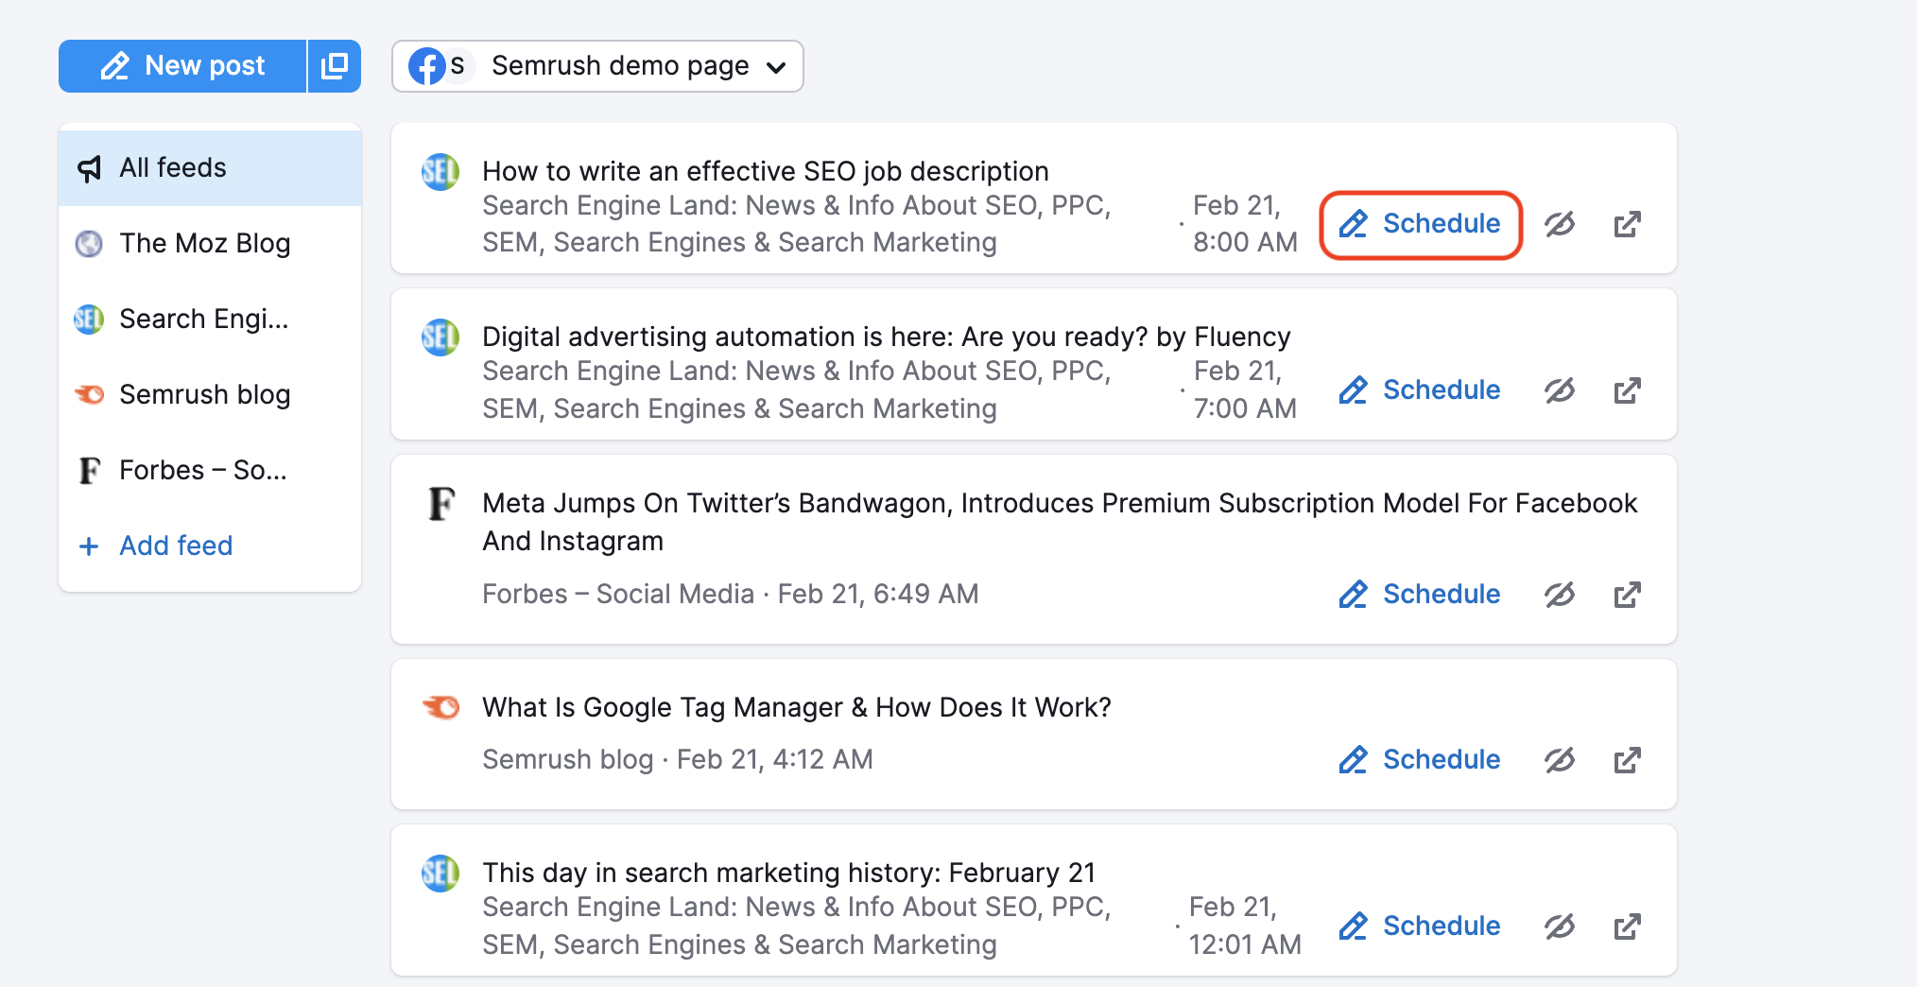Hide the Meta Jumps On Twitter's Bandwagon post
The height and width of the screenshot is (987, 1917).
tap(1560, 595)
